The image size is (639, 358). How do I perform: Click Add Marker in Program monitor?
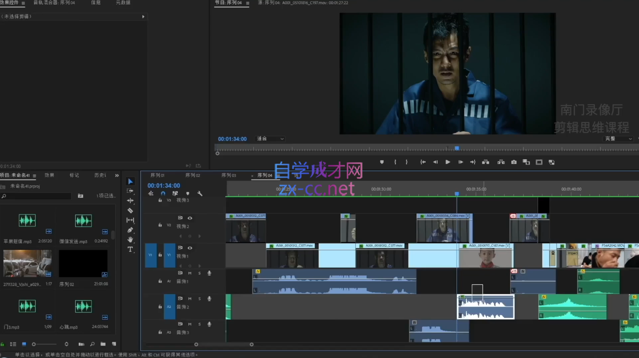click(x=382, y=162)
